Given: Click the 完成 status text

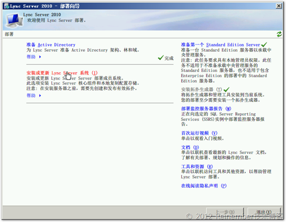Looking at the screenshot, I should coord(169,58).
